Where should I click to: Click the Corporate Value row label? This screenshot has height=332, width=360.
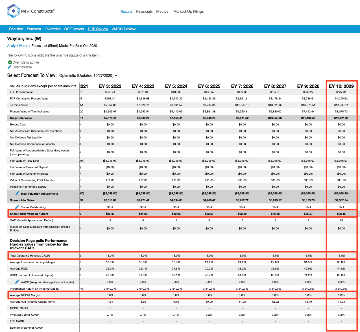(x=21, y=118)
